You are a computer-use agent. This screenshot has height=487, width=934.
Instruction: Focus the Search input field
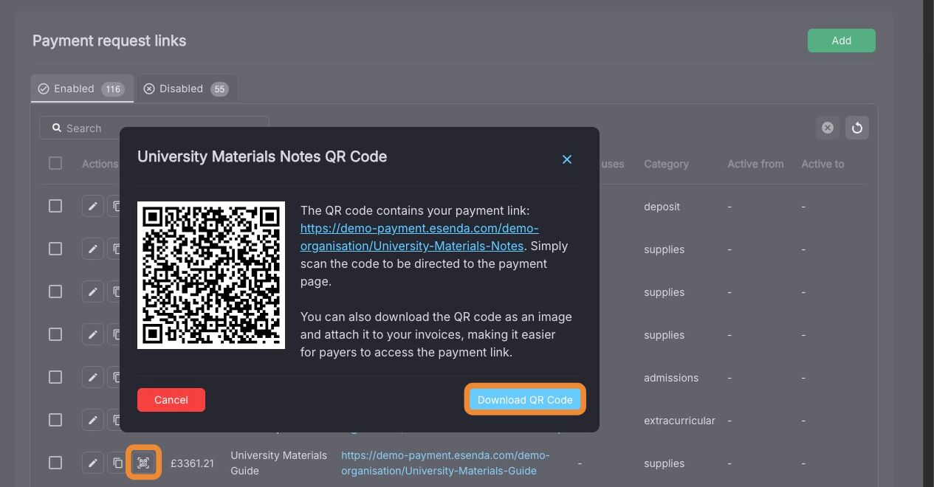[154, 128]
